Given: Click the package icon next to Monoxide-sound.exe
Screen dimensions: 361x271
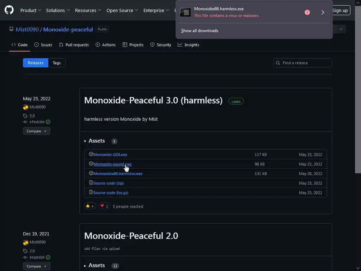Looking at the screenshot, I should 91,164.
